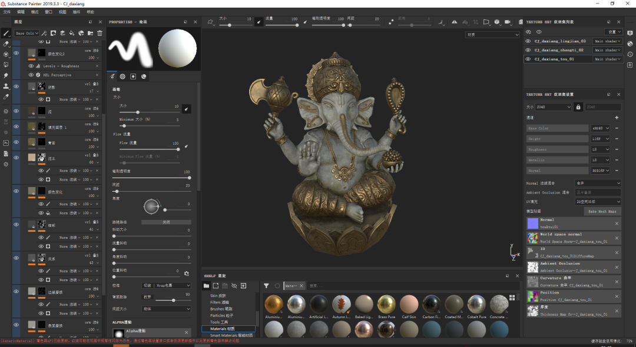Select the Material picker eyedropper tool

coord(6,96)
